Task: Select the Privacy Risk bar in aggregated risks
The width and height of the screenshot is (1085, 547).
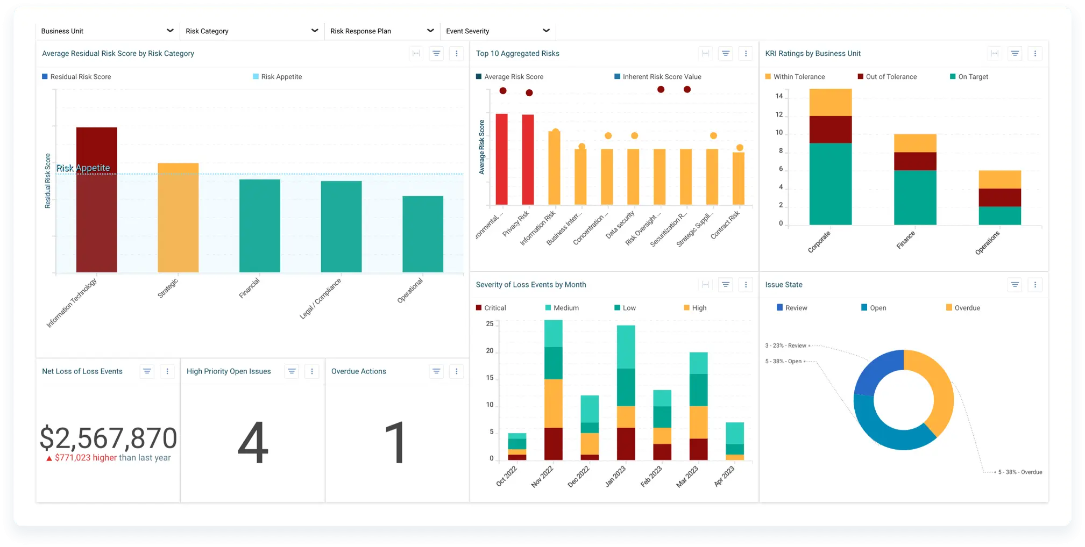Action: (x=529, y=160)
